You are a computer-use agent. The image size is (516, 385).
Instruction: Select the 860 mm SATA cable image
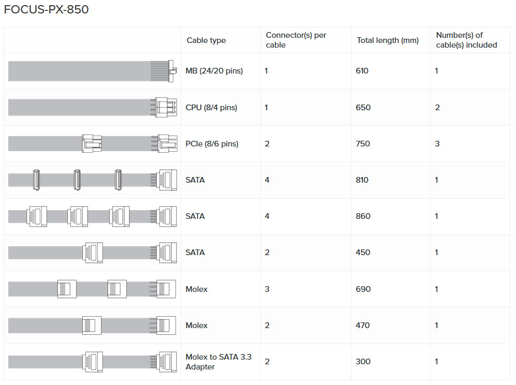coord(93,216)
